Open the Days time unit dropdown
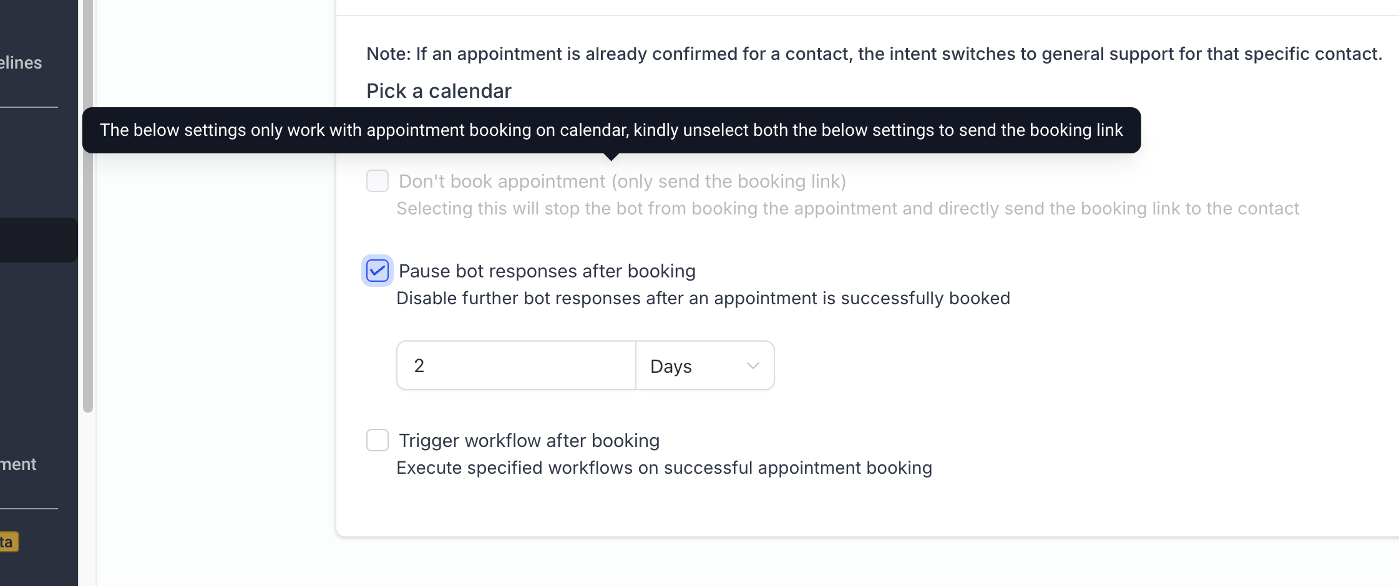1399x586 pixels. (705, 365)
